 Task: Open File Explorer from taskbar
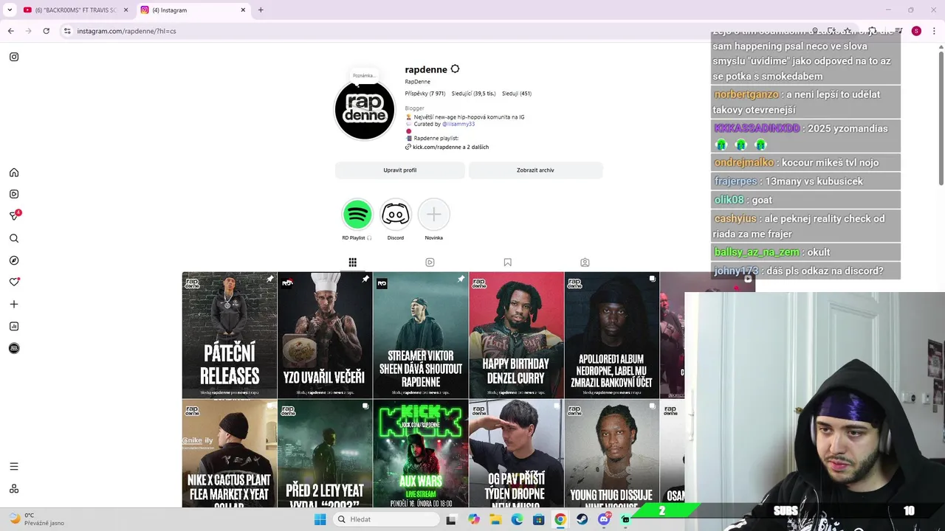click(495, 520)
